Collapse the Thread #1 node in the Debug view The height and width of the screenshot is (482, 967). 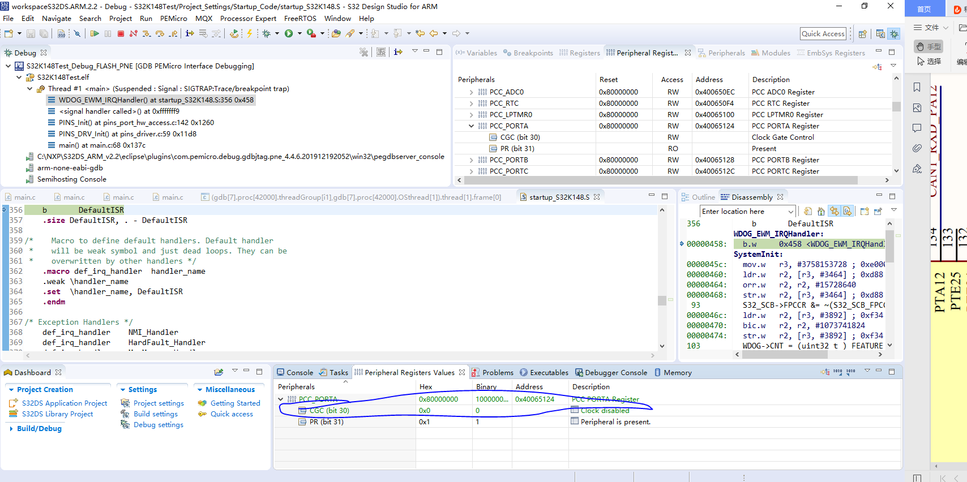coord(29,89)
